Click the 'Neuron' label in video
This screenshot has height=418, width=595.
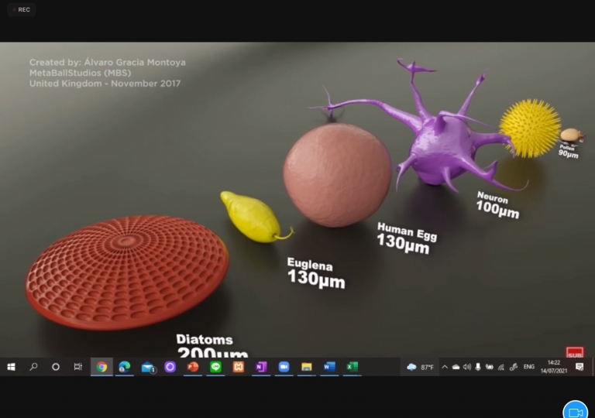click(493, 197)
